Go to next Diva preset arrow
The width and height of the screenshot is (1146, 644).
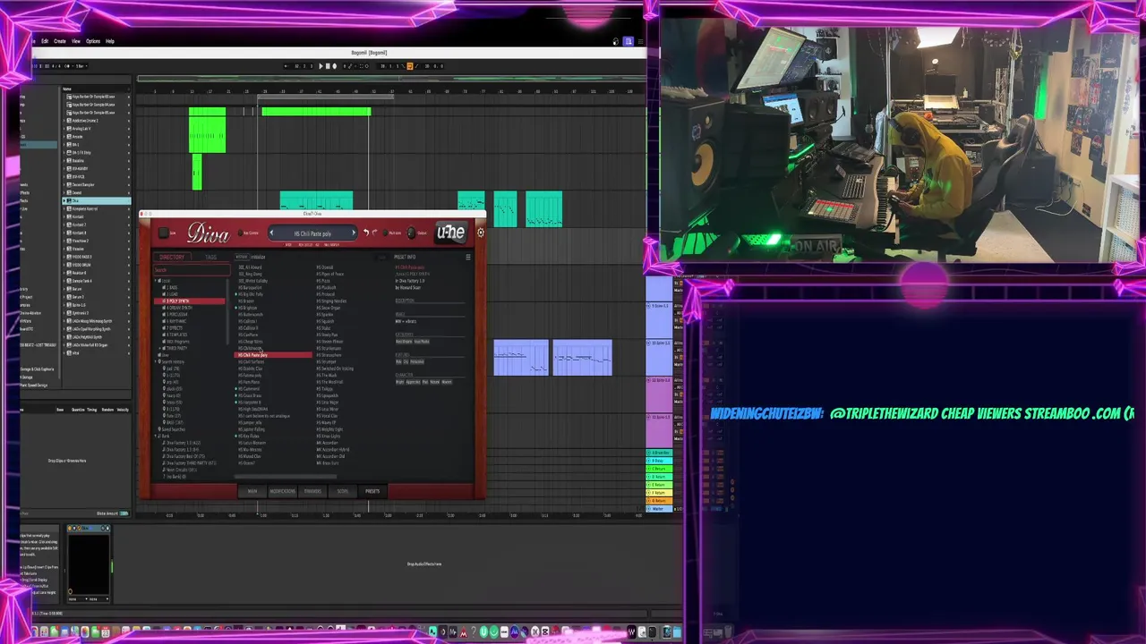click(x=354, y=233)
